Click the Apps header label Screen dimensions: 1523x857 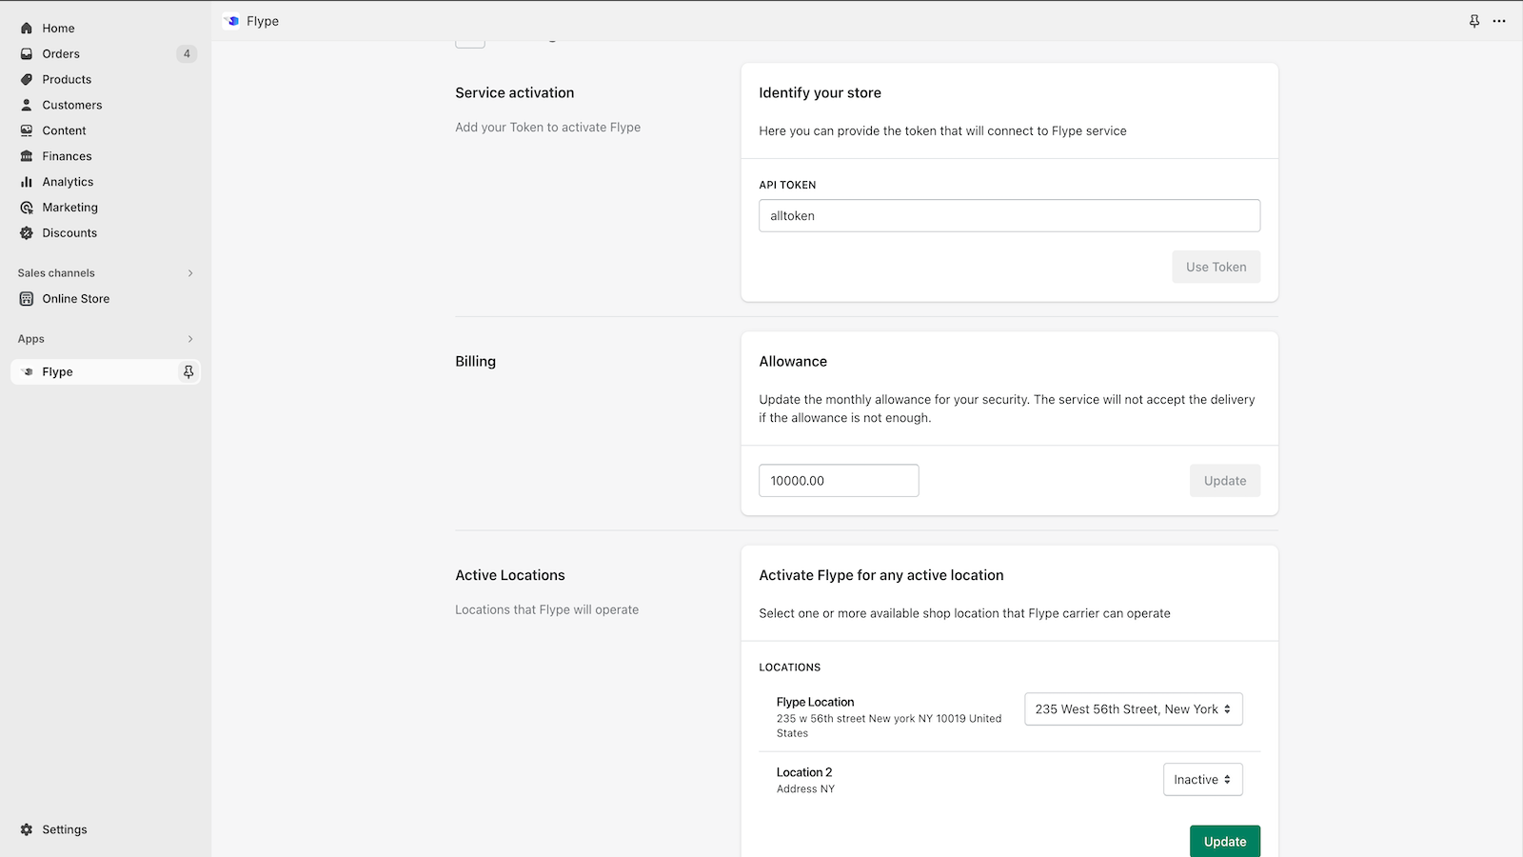[31, 339]
